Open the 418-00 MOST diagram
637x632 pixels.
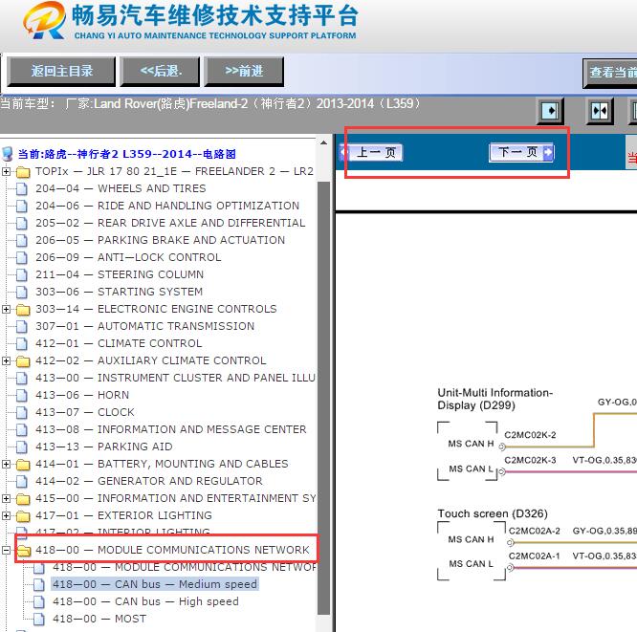[99, 619]
